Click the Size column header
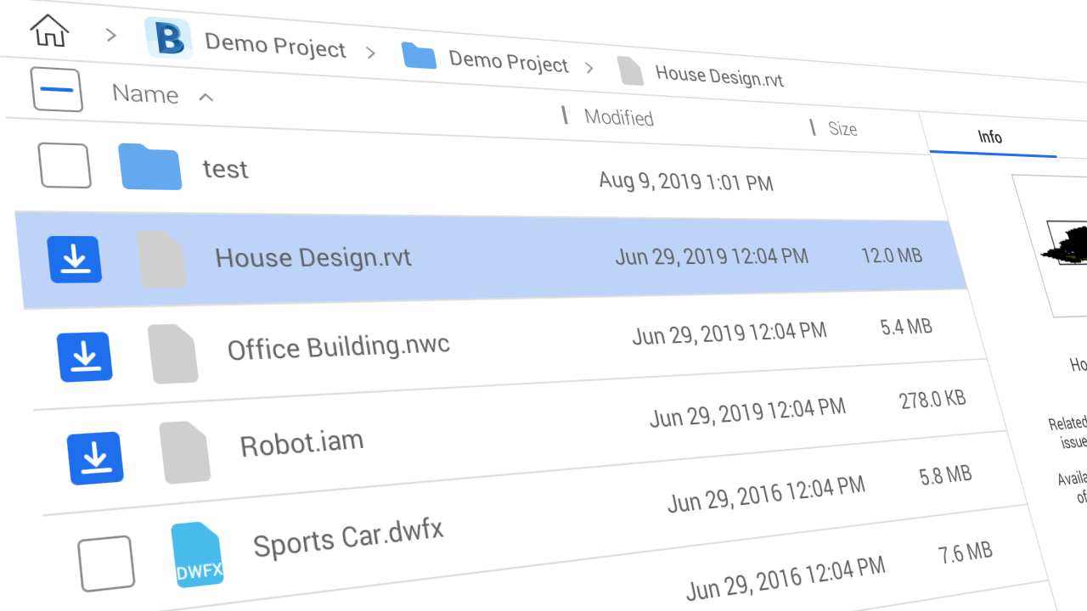This screenshot has width=1087, height=611. point(842,128)
